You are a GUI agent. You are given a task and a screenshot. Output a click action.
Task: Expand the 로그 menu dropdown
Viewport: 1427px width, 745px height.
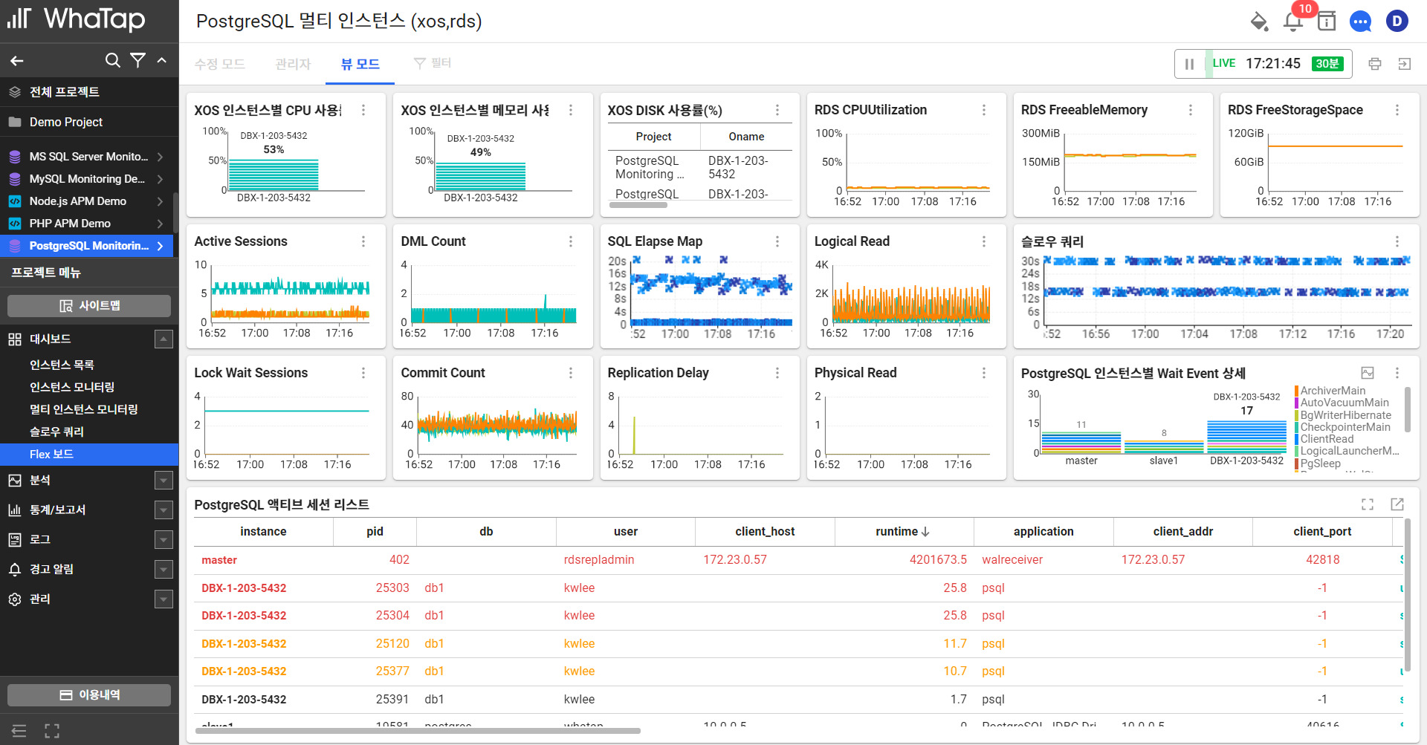click(164, 540)
